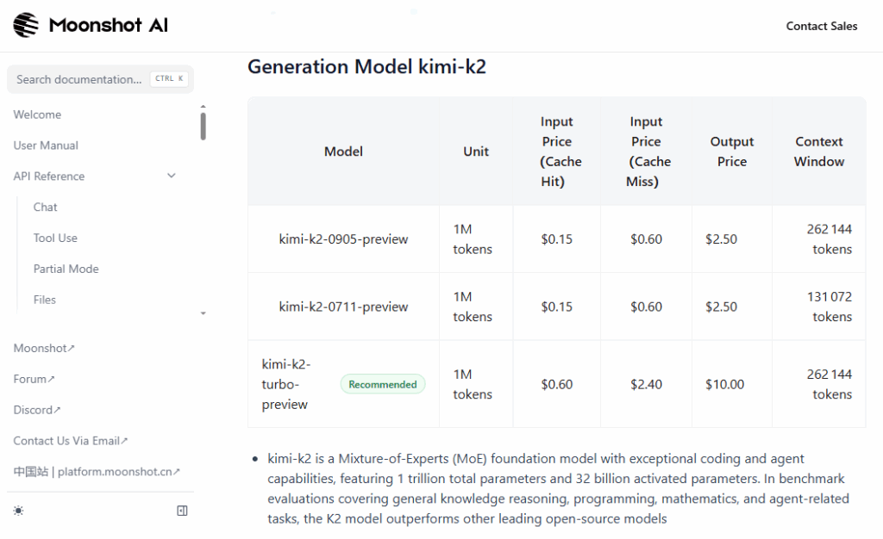Screen dimensions: 883x539
Task: Collapse the sidebar with the panel icon
Action: [182, 511]
